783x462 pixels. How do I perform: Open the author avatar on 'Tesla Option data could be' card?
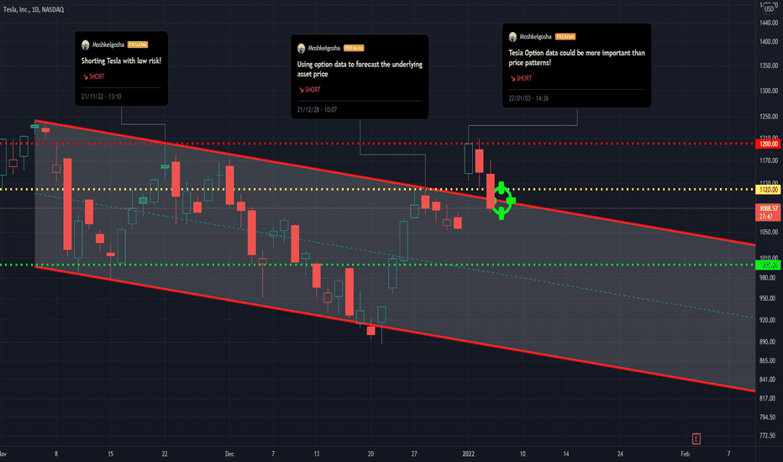click(512, 37)
